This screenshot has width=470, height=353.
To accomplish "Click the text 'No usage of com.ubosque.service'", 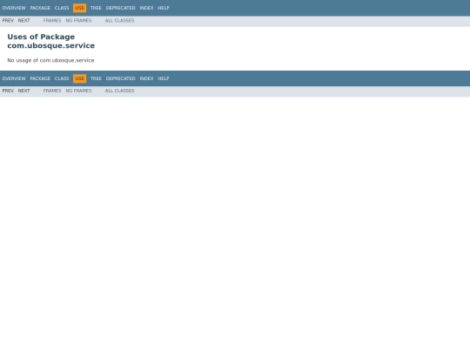I will coord(50,60).
